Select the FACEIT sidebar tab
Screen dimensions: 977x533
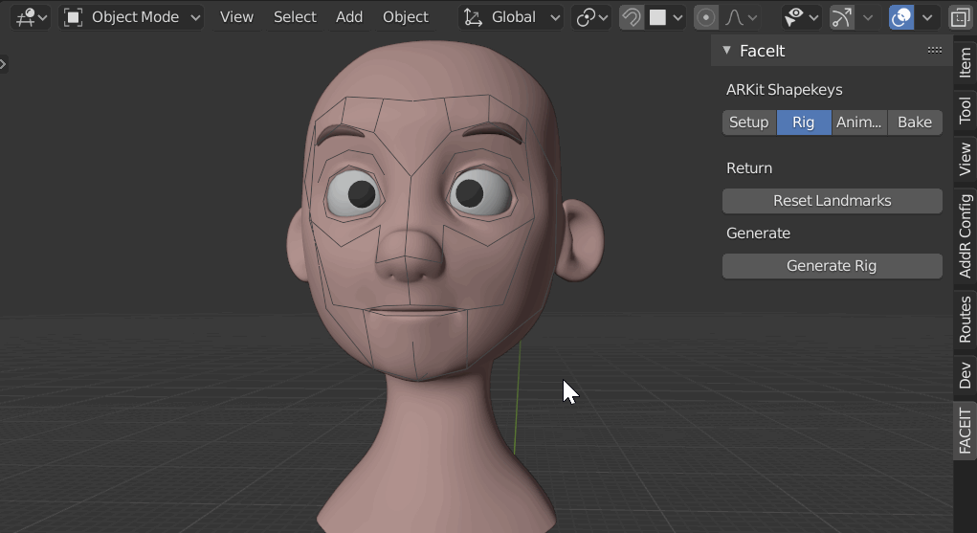click(x=966, y=431)
